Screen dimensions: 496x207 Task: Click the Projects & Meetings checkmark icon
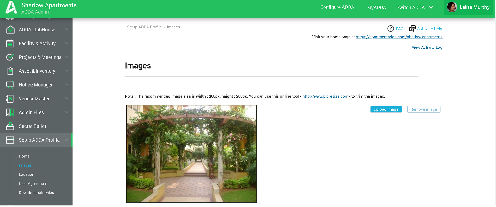(x=10, y=57)
